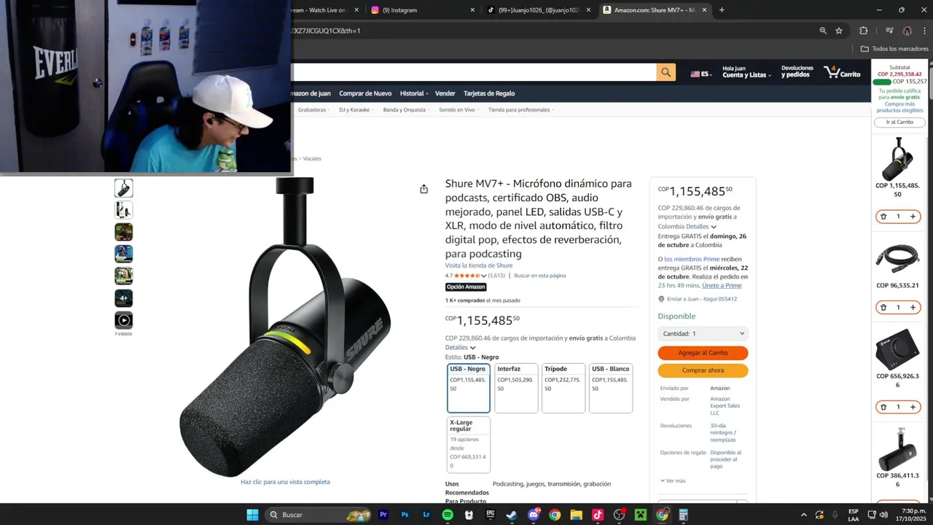This screenshot has height=525, width=933.
Task: Open the Chrome extensions puzzle icon
Action: pos(864,31)
